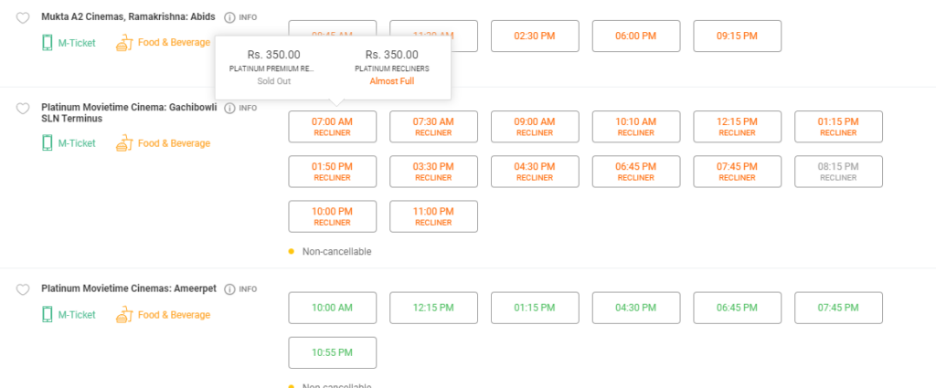Book 04:30 PM Recliner show at Gachibowli

click(x=535, y=172)
